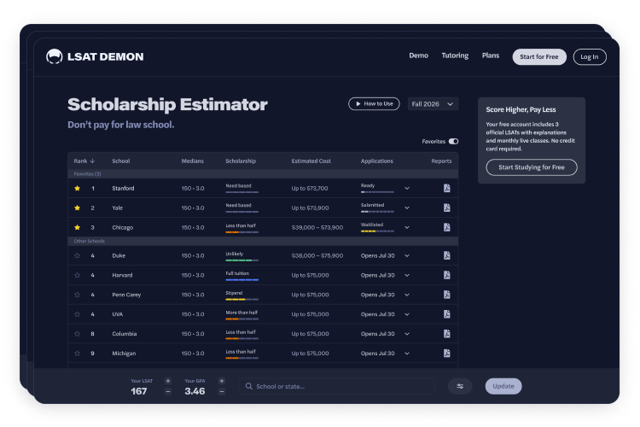This screenshot has width=640, height=427.
Task: Click the filter settings sliders icon
Action: (460, 386)
